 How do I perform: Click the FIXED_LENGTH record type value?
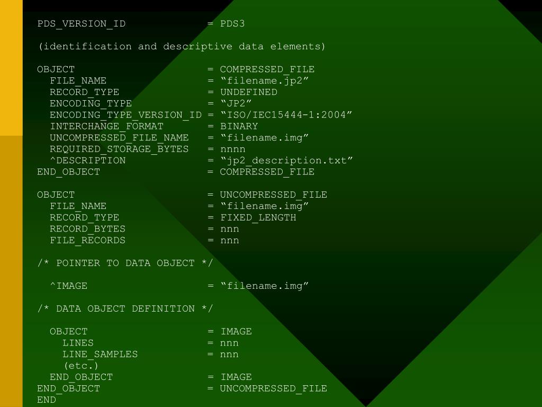coord(258,218)
